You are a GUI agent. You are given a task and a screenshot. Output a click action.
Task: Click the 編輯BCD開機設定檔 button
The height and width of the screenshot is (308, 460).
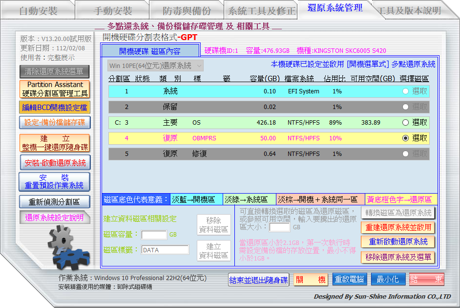click(x=55, y=108)
